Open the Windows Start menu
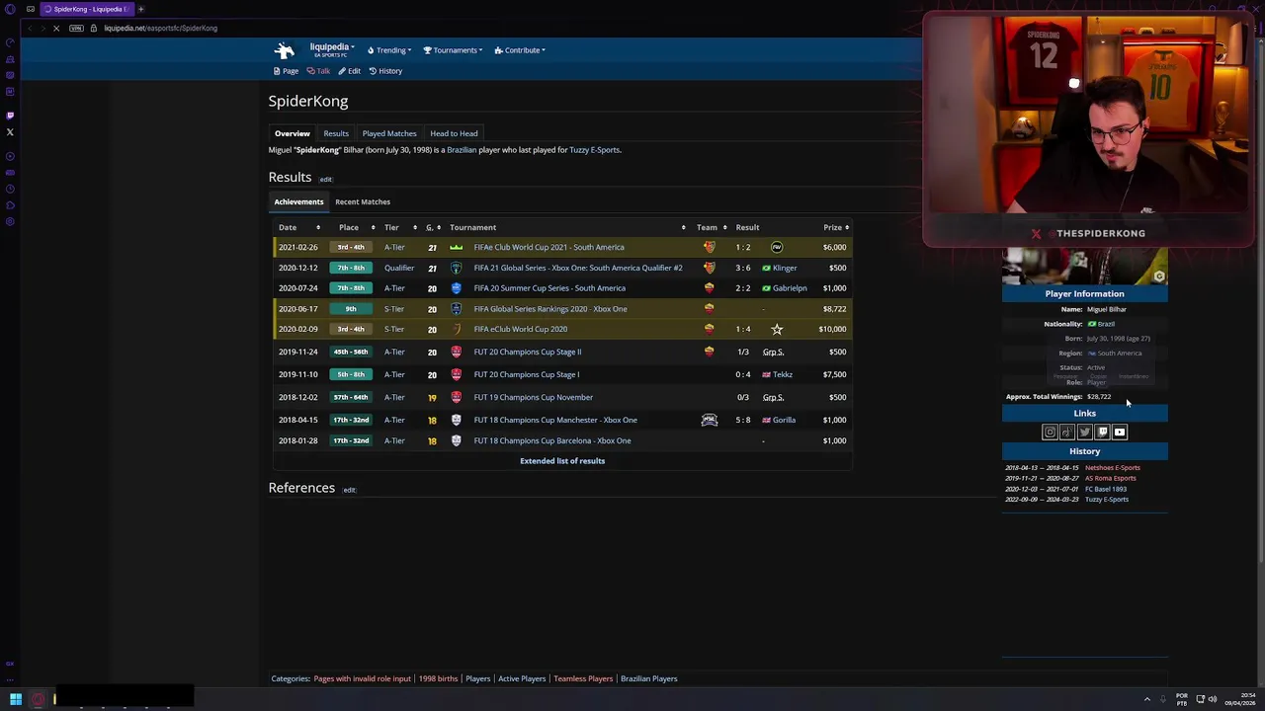Viewport: 1265px width, 711px height. point(16,699)
